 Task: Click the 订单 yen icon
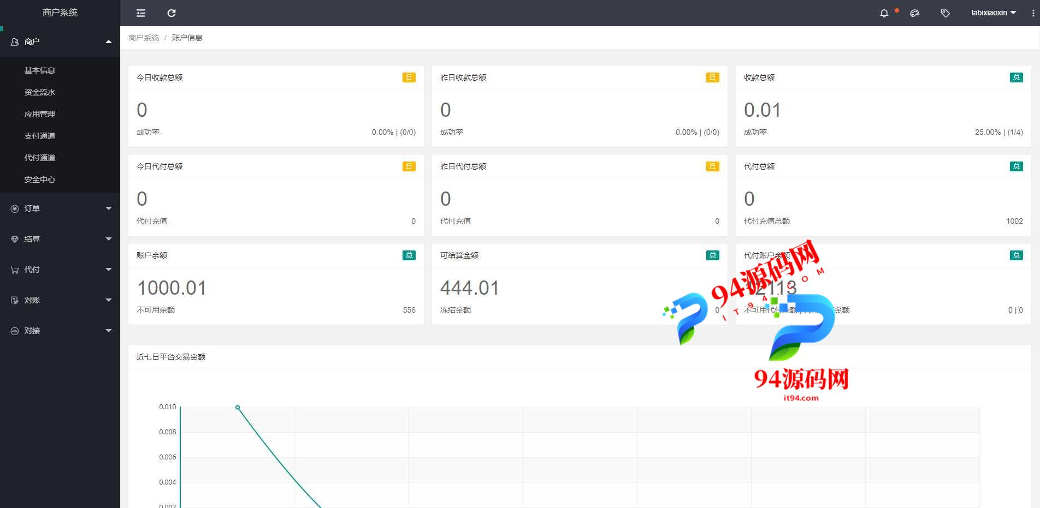[15, 208]
